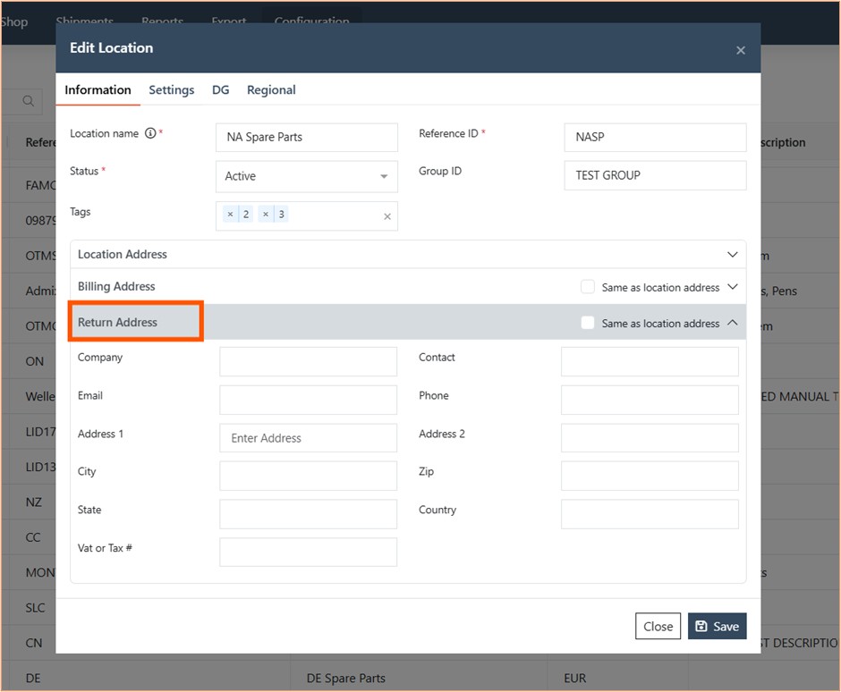Remove tag 2 from Tags field
This screenshot has width=841, height=692.
pyautogui.click(x=230, y=215)
